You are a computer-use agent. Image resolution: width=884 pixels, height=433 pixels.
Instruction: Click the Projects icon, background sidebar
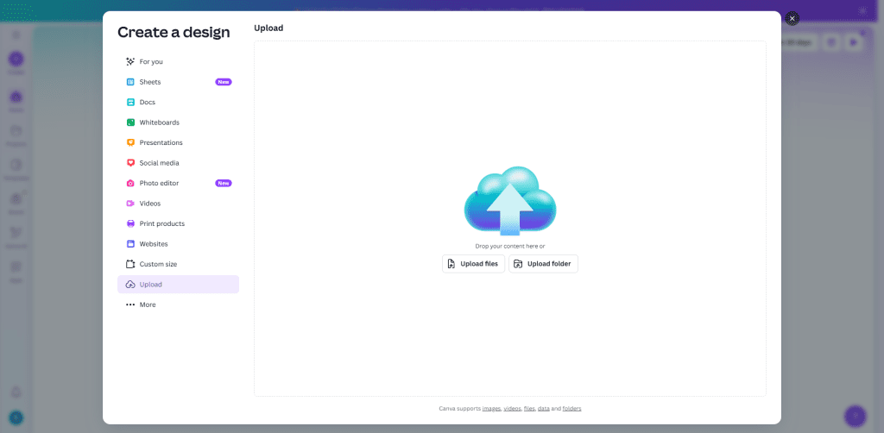click(16, 130)
